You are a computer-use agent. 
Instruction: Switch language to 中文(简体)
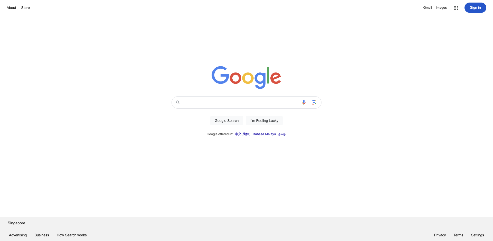pyautogui.click(x=243, y=134)
